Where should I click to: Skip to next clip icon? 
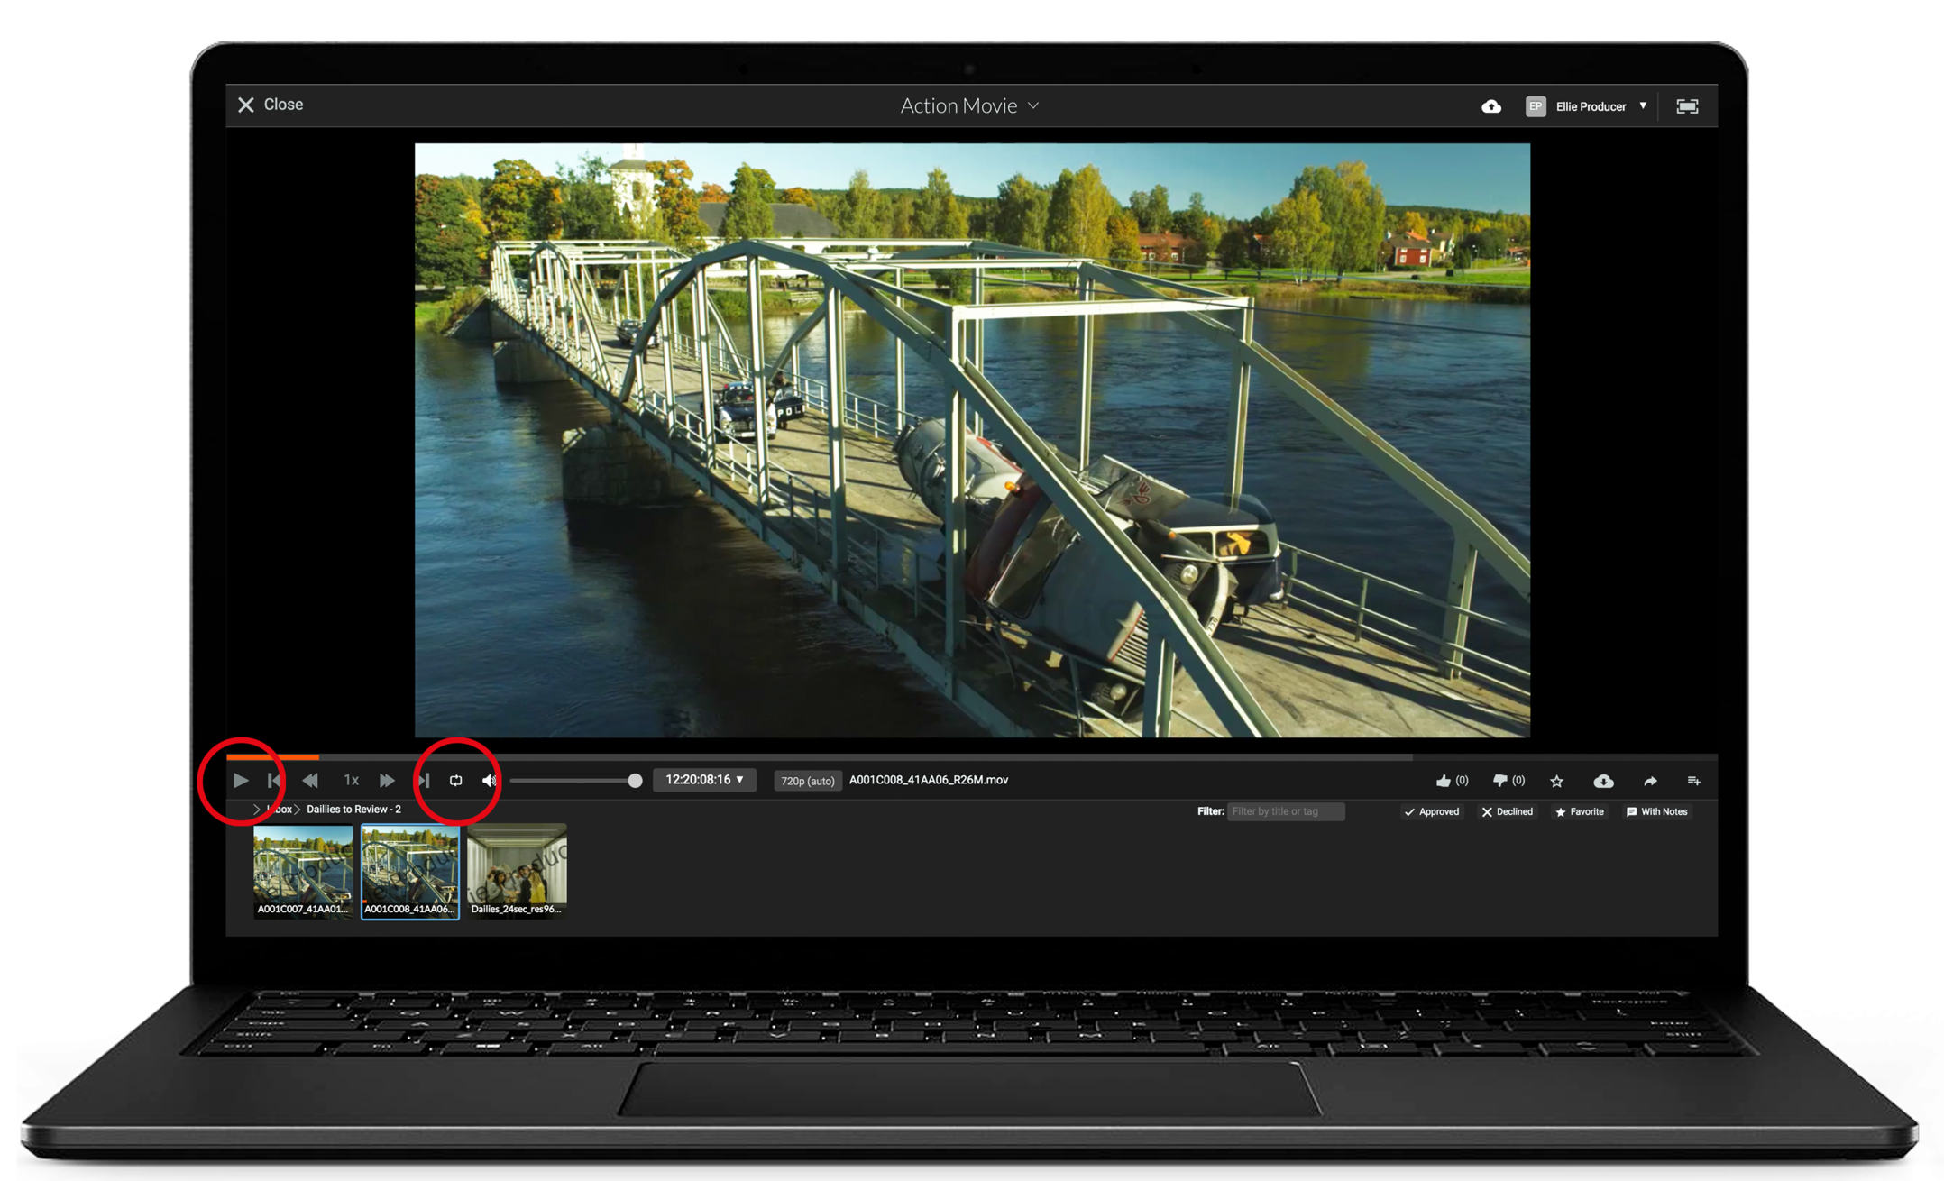coord(423,781)
